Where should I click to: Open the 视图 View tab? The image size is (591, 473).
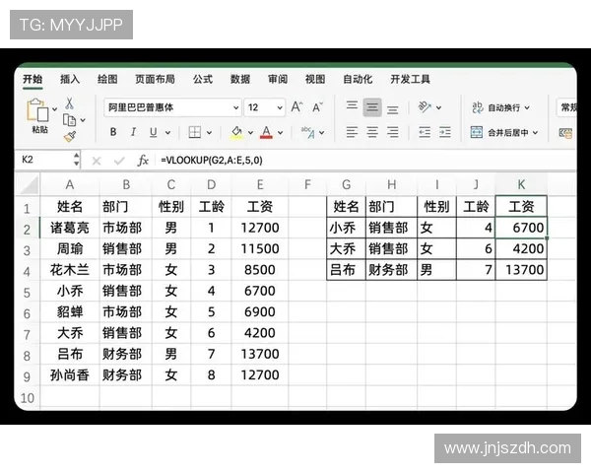click(315, 79)
